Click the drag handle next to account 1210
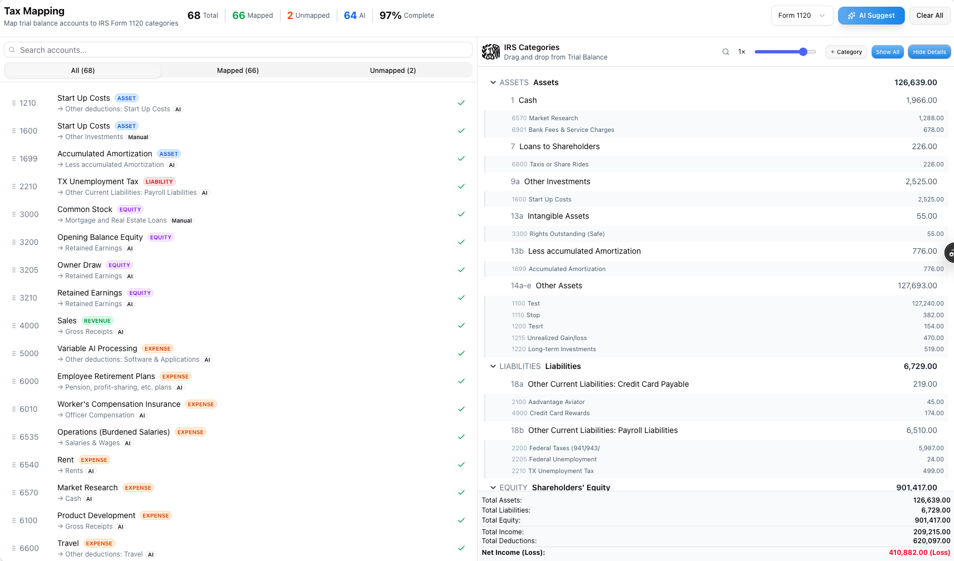Screen dimensions: 954x561 pos(13,103)
